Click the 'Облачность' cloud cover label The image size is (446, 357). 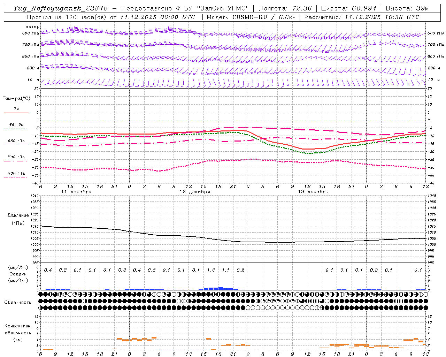point(18,303)
